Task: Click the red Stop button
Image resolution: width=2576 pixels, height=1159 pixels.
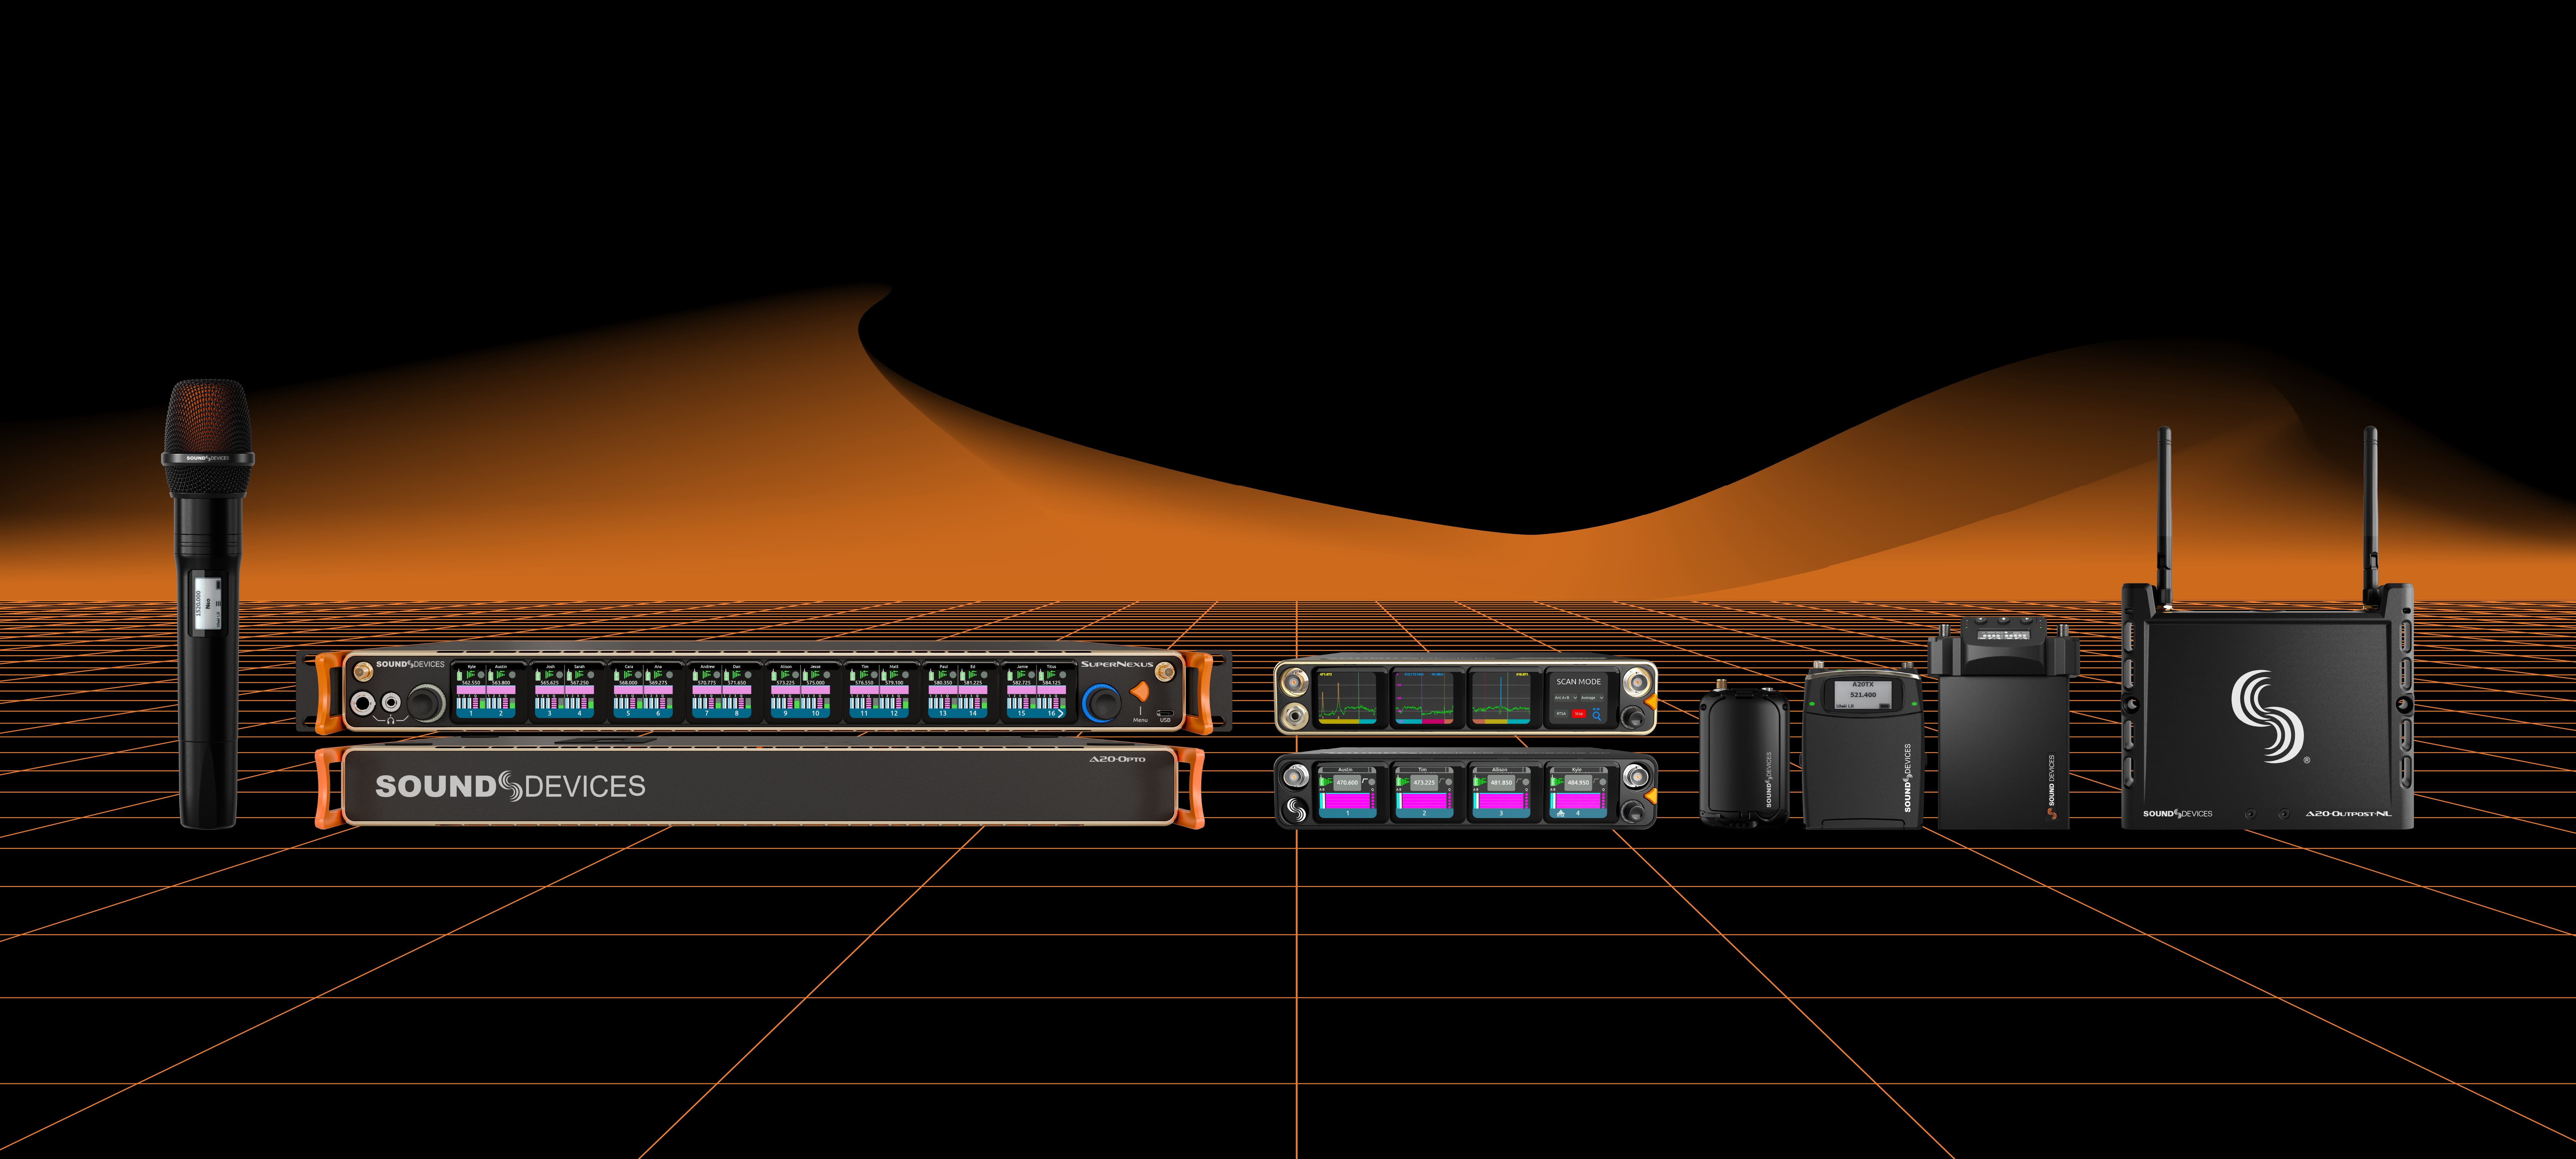Action: (x=1579, y=714)
